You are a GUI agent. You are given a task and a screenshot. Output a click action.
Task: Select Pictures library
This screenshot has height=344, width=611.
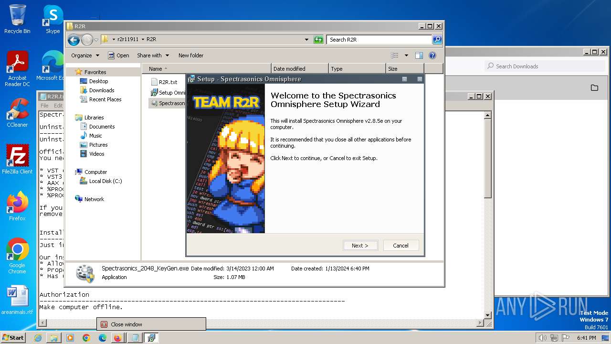pos(98,145)
